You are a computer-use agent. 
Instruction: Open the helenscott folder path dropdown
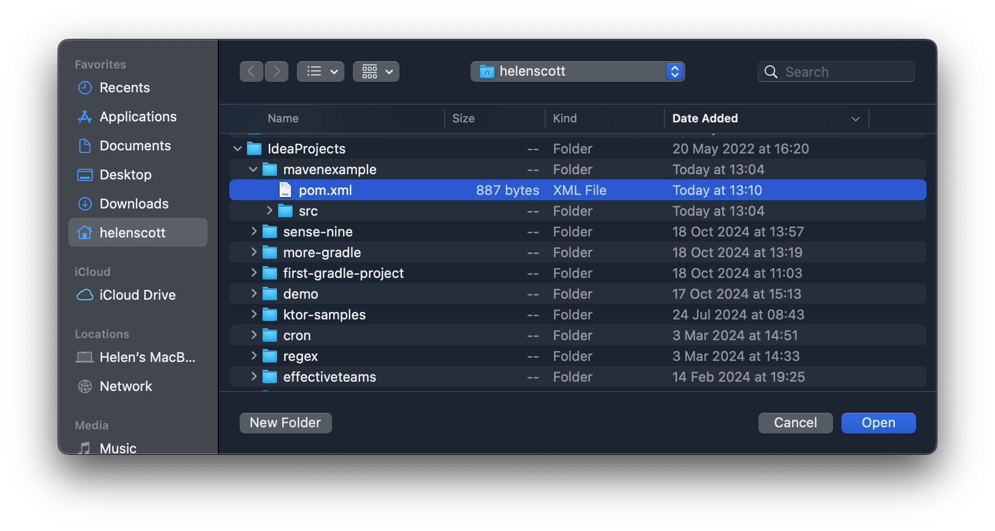point(674,71)
